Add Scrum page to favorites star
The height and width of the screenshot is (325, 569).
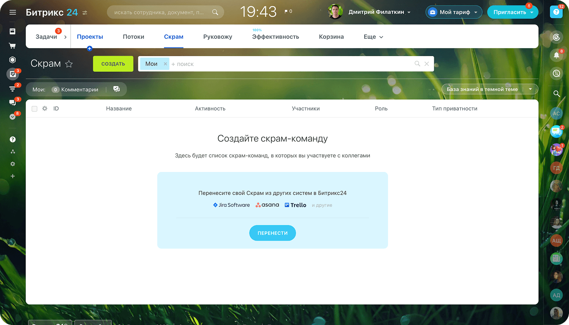[x=69, y=64]
